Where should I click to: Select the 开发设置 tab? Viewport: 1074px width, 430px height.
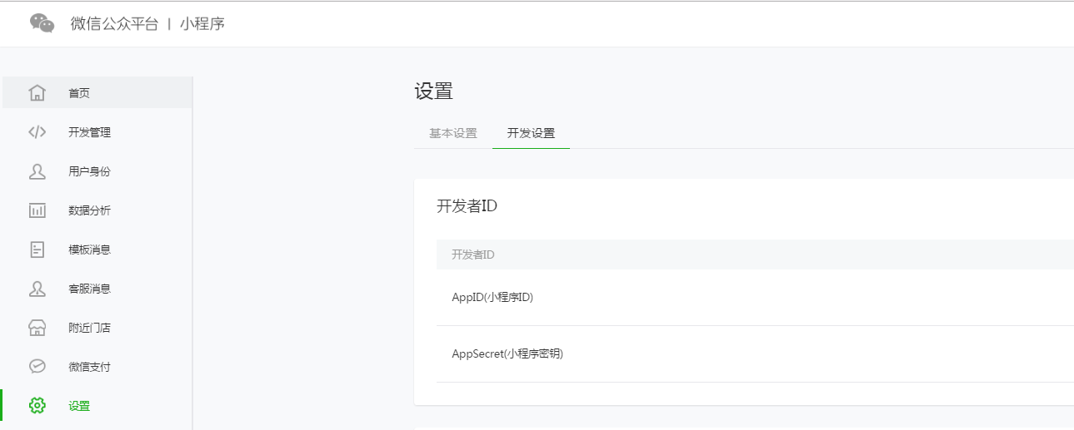coord(531,133)
